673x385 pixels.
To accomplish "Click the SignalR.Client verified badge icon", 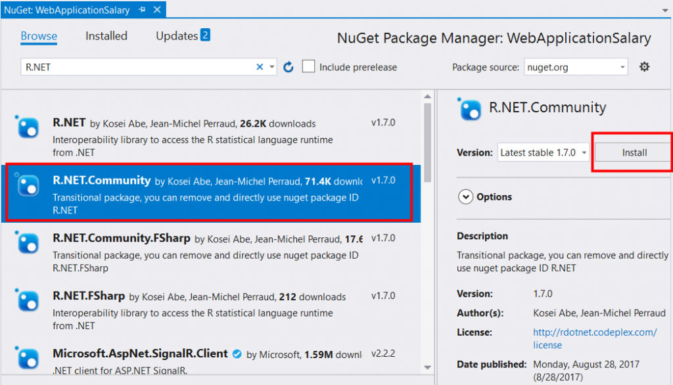I will [237, 353].
